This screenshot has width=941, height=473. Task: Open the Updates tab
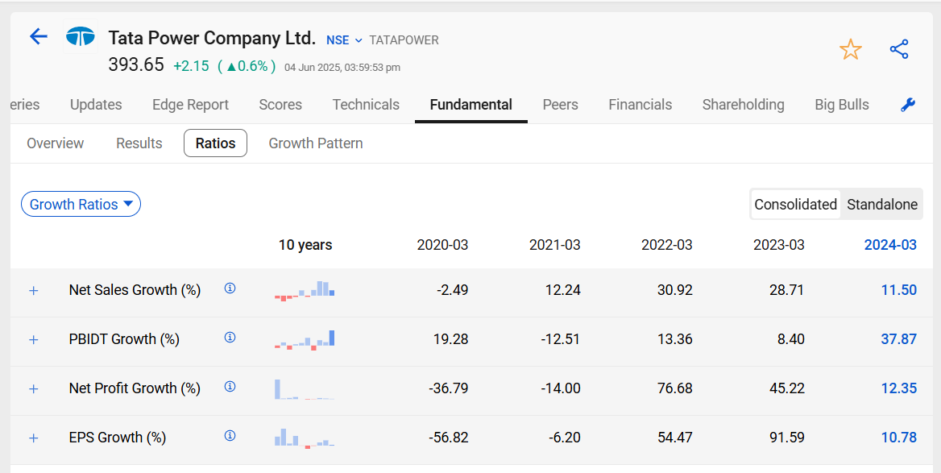(x=96, y=105)
